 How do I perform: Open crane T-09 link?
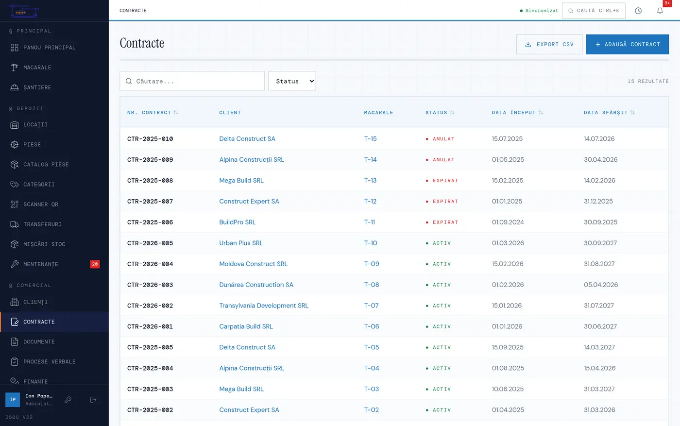[372, 264]
